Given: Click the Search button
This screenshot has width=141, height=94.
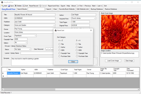Looking at the screenshot, I should coord(49,9).
